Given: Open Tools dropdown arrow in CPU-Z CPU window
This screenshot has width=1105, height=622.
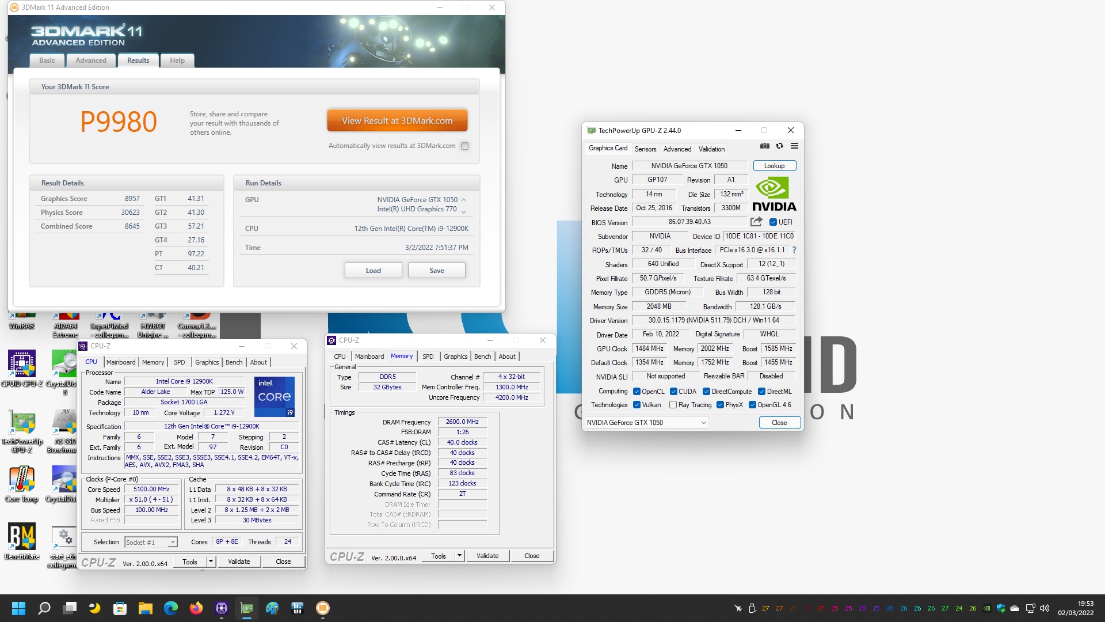Looking at the screenshot, I should pyautogui.click(x=211, y=562).
